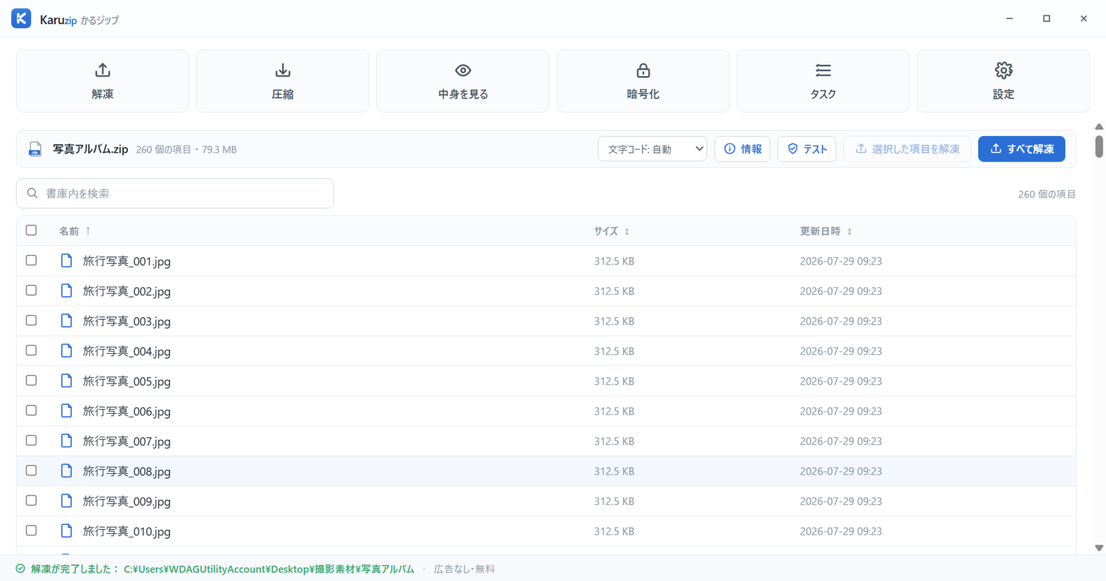Screen dimensions: 1106x581
Task: Close the Karuzip window
Action: point(1083,19)
